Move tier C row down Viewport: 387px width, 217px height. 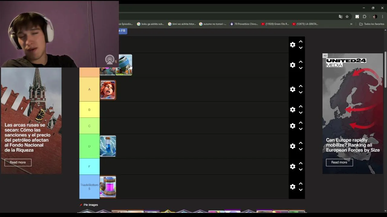(301, 129)
